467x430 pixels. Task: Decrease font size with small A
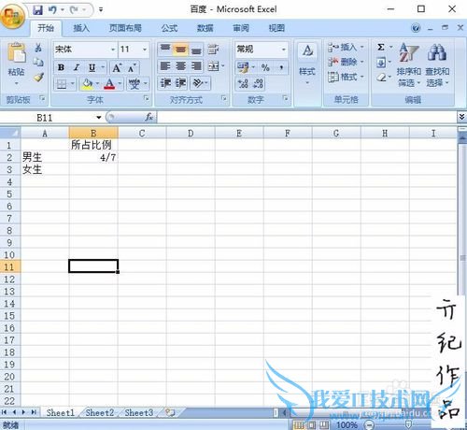(x=132, y=67)
